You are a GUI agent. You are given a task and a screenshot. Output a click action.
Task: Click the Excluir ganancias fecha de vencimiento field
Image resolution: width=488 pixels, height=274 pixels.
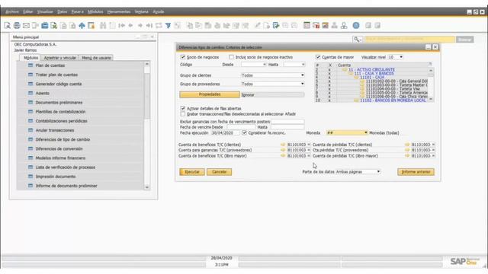287,122
